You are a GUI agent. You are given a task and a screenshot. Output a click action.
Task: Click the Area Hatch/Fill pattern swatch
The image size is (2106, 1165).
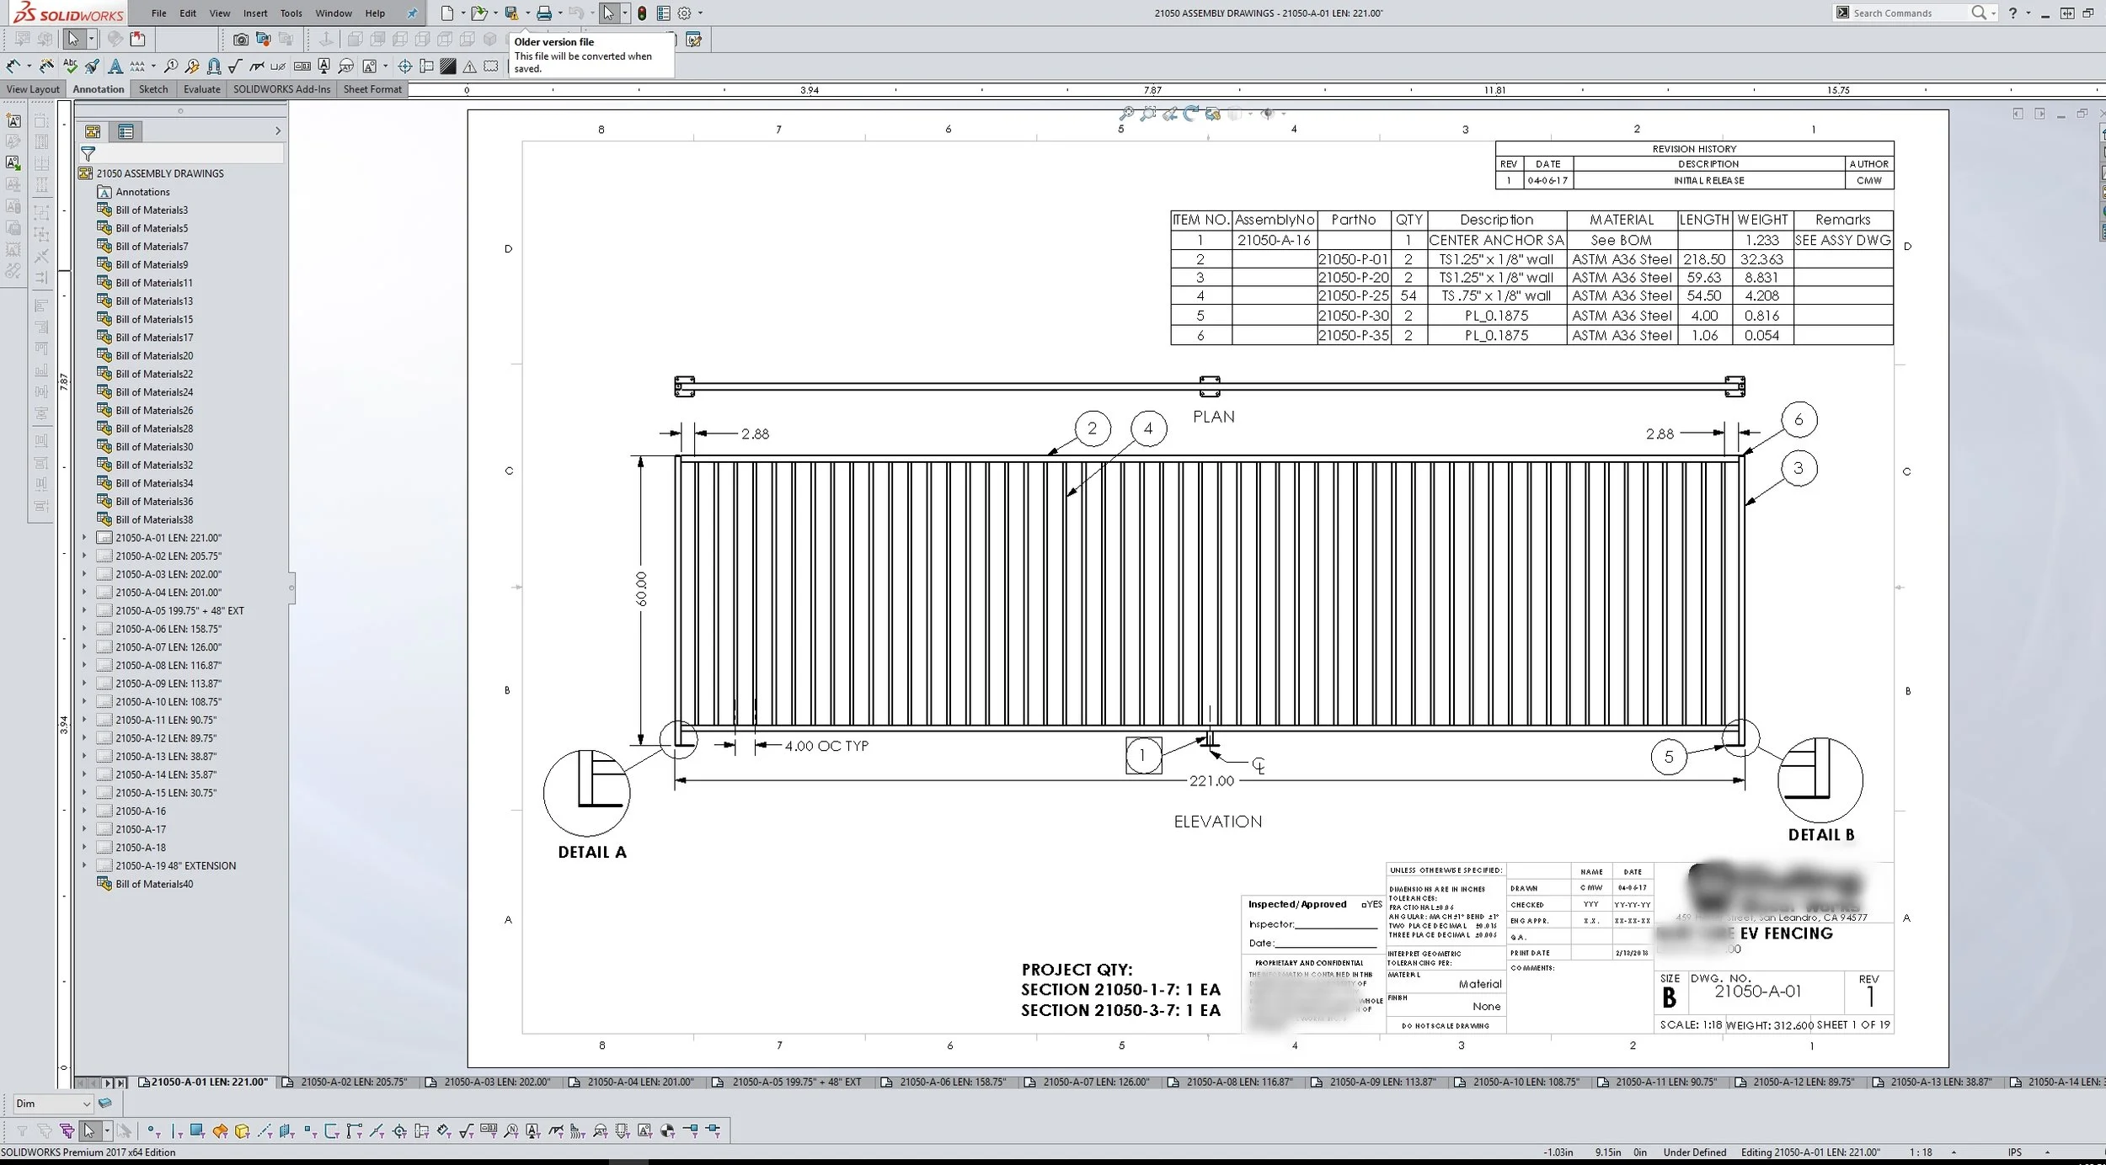[449, 66]
